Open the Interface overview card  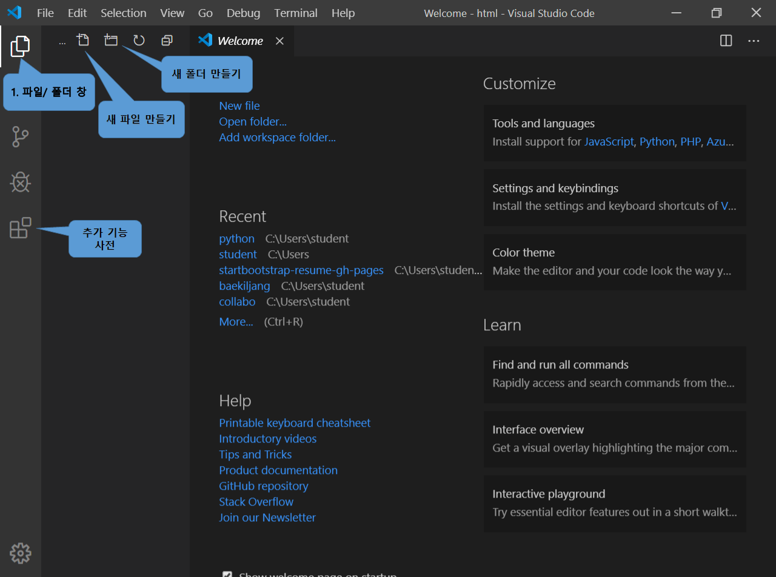615,439
